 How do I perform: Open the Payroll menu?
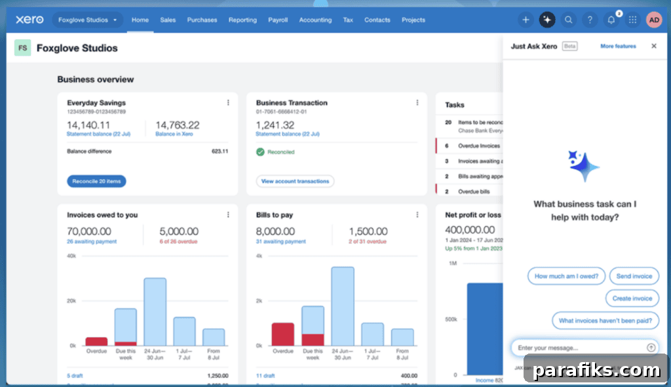(278, 20)
